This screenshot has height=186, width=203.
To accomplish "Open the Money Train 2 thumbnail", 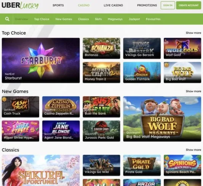I will point(101,72).
